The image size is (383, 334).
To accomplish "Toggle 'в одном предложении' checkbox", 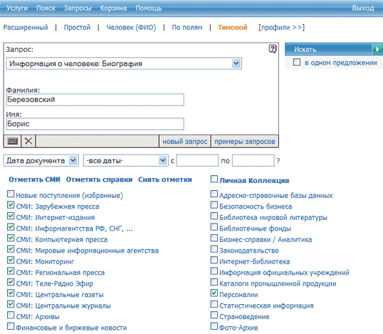I will (x=296, y=62).
